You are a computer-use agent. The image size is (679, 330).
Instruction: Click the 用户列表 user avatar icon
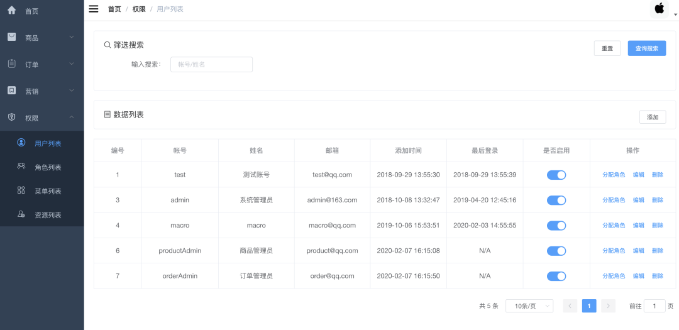pos(21,142)
